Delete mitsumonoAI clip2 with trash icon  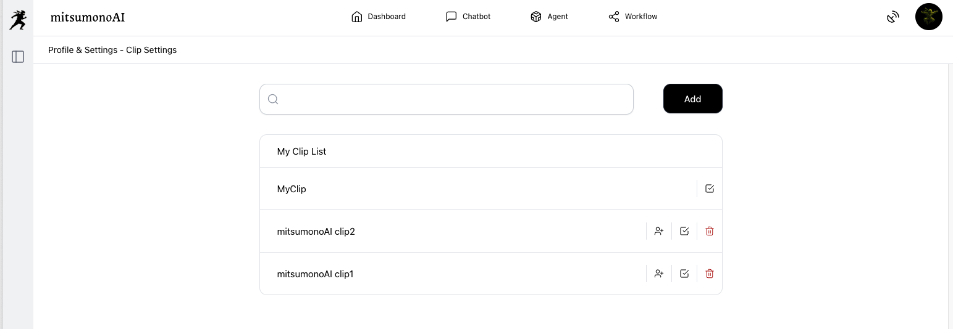click(710, 231)
